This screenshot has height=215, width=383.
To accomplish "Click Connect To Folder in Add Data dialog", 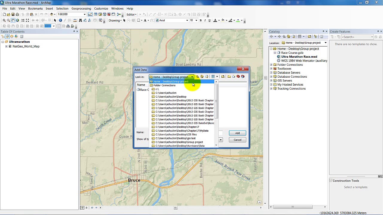I will tap(223, 77).
